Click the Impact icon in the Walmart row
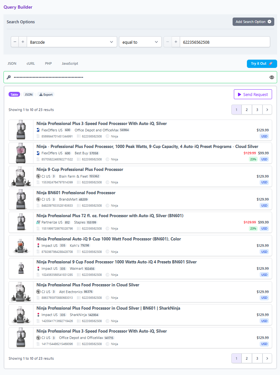280x375 pixels. [x=38, y=268]
